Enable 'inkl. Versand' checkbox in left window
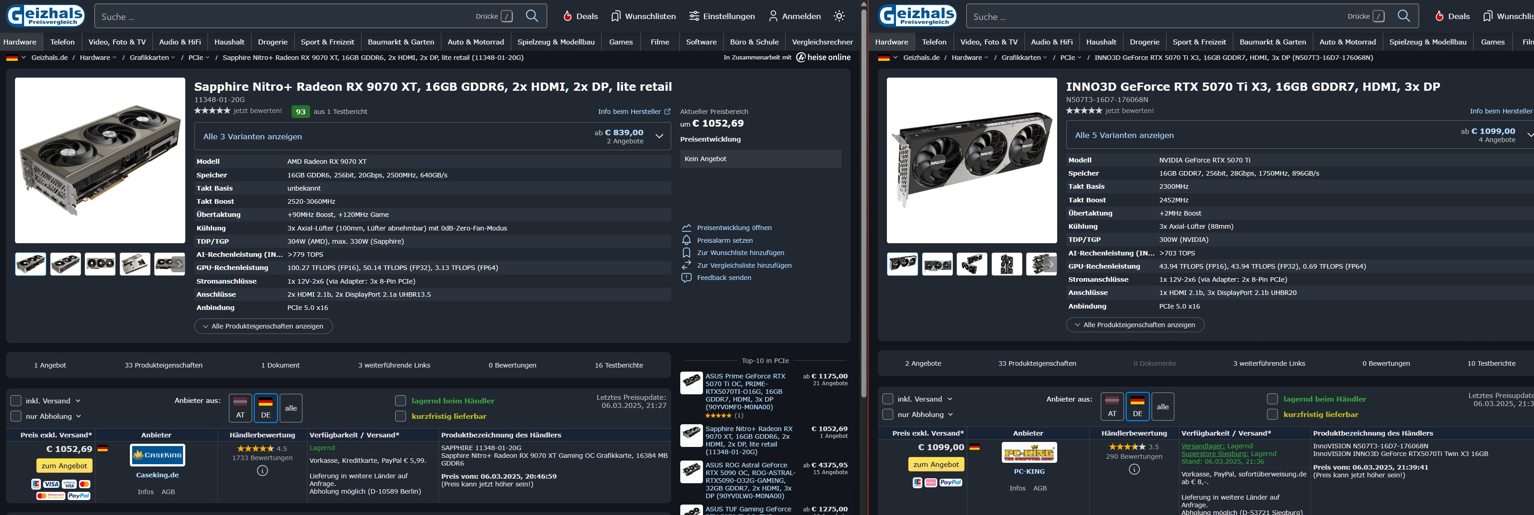Image resolution: width=1534 pixels, height=515 pixels. click(x=16, y=401)
